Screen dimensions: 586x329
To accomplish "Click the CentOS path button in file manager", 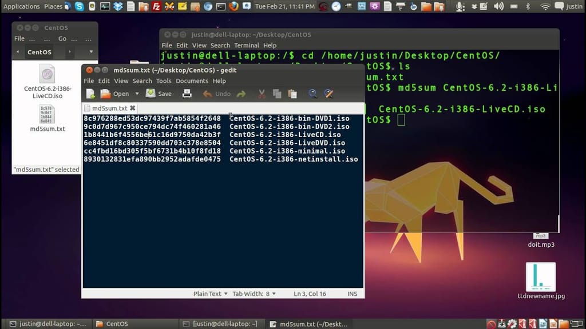I will (39, 52).
